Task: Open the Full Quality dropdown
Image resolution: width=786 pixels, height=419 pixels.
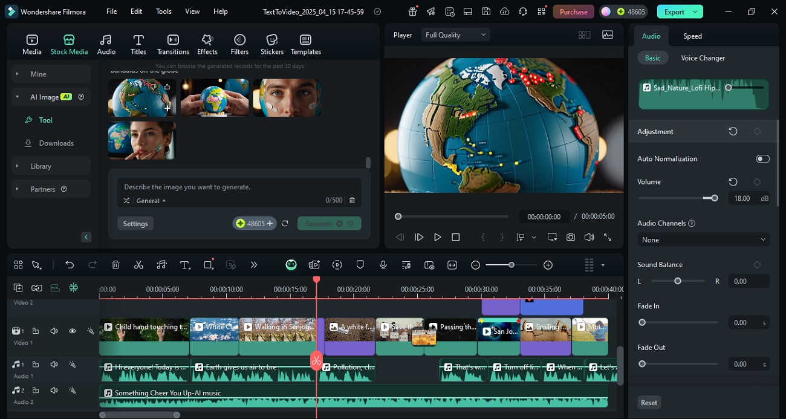Action: click(x=455, y=35)
